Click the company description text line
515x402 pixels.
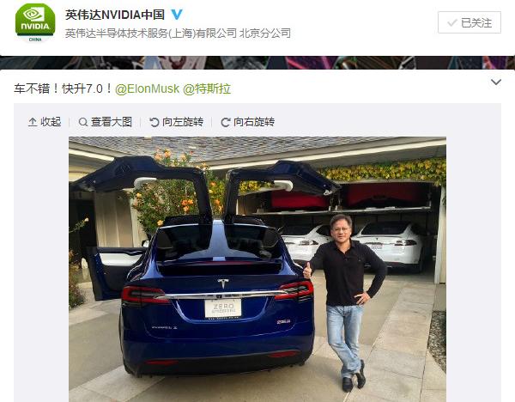tap(178, 33)
